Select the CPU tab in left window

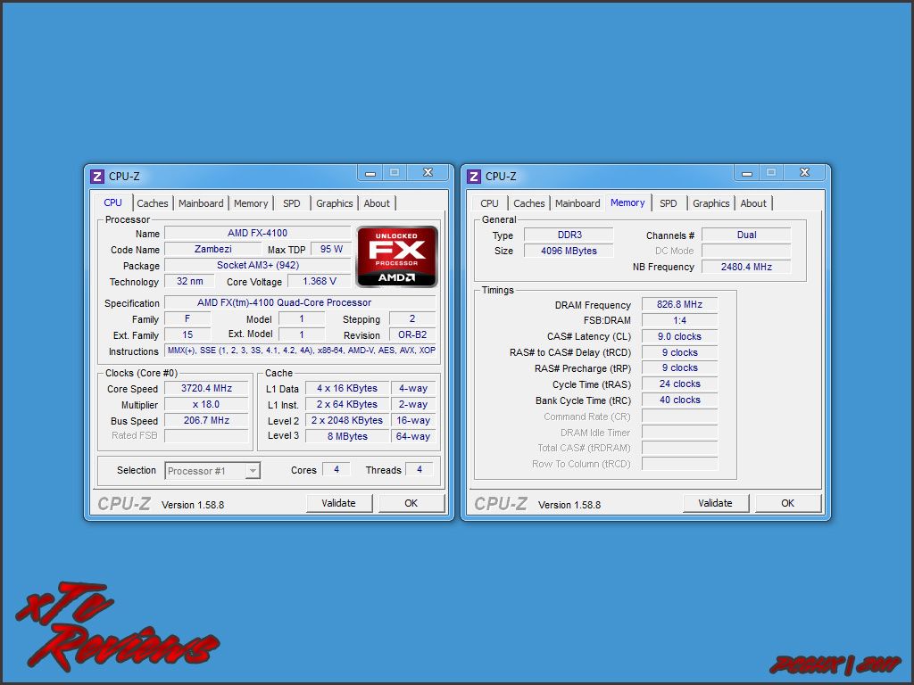click(113, 202)
